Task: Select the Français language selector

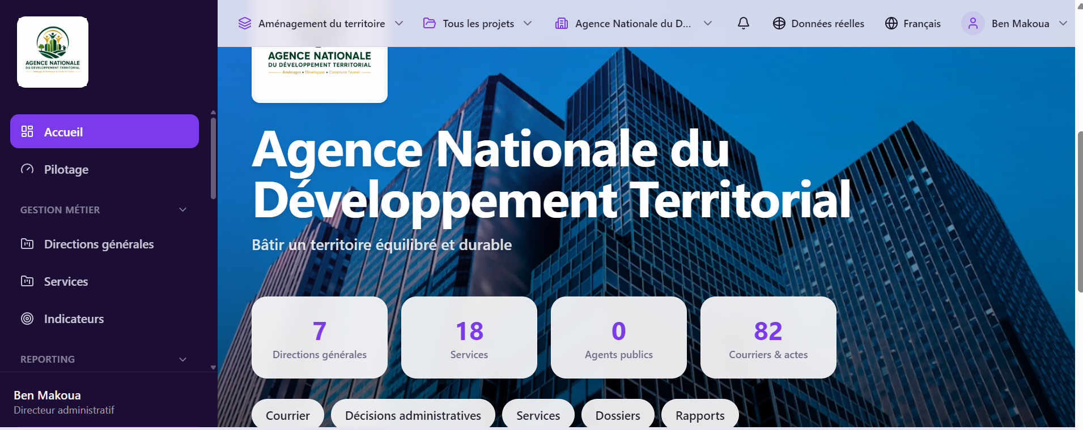Action: point(913,23)
